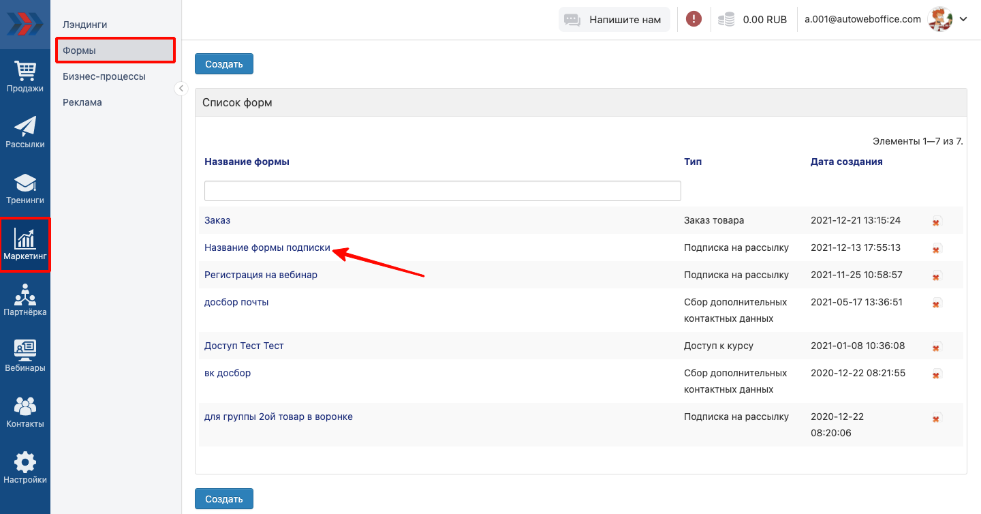
Task: Select Бизнес-процессы menu item
Action: coord(104,76)
